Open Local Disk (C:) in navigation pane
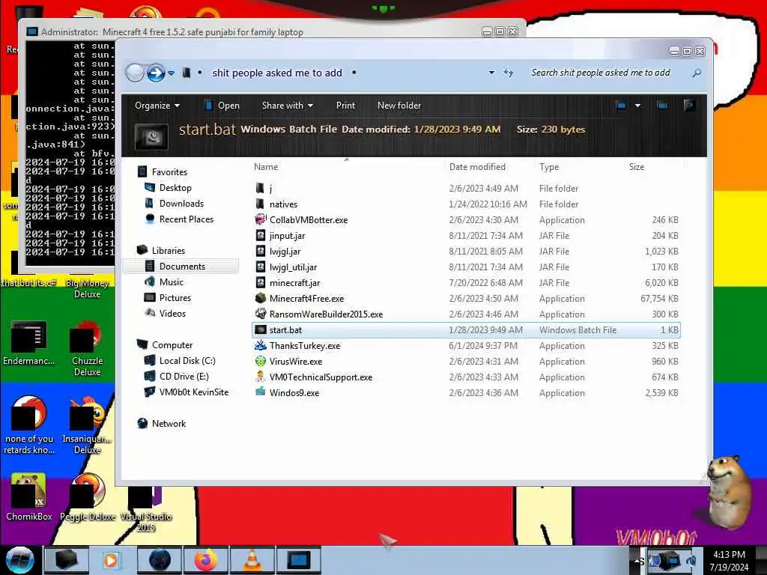The image size is (767, 575). [180, 360]
